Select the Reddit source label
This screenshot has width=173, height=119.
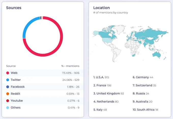16,94
